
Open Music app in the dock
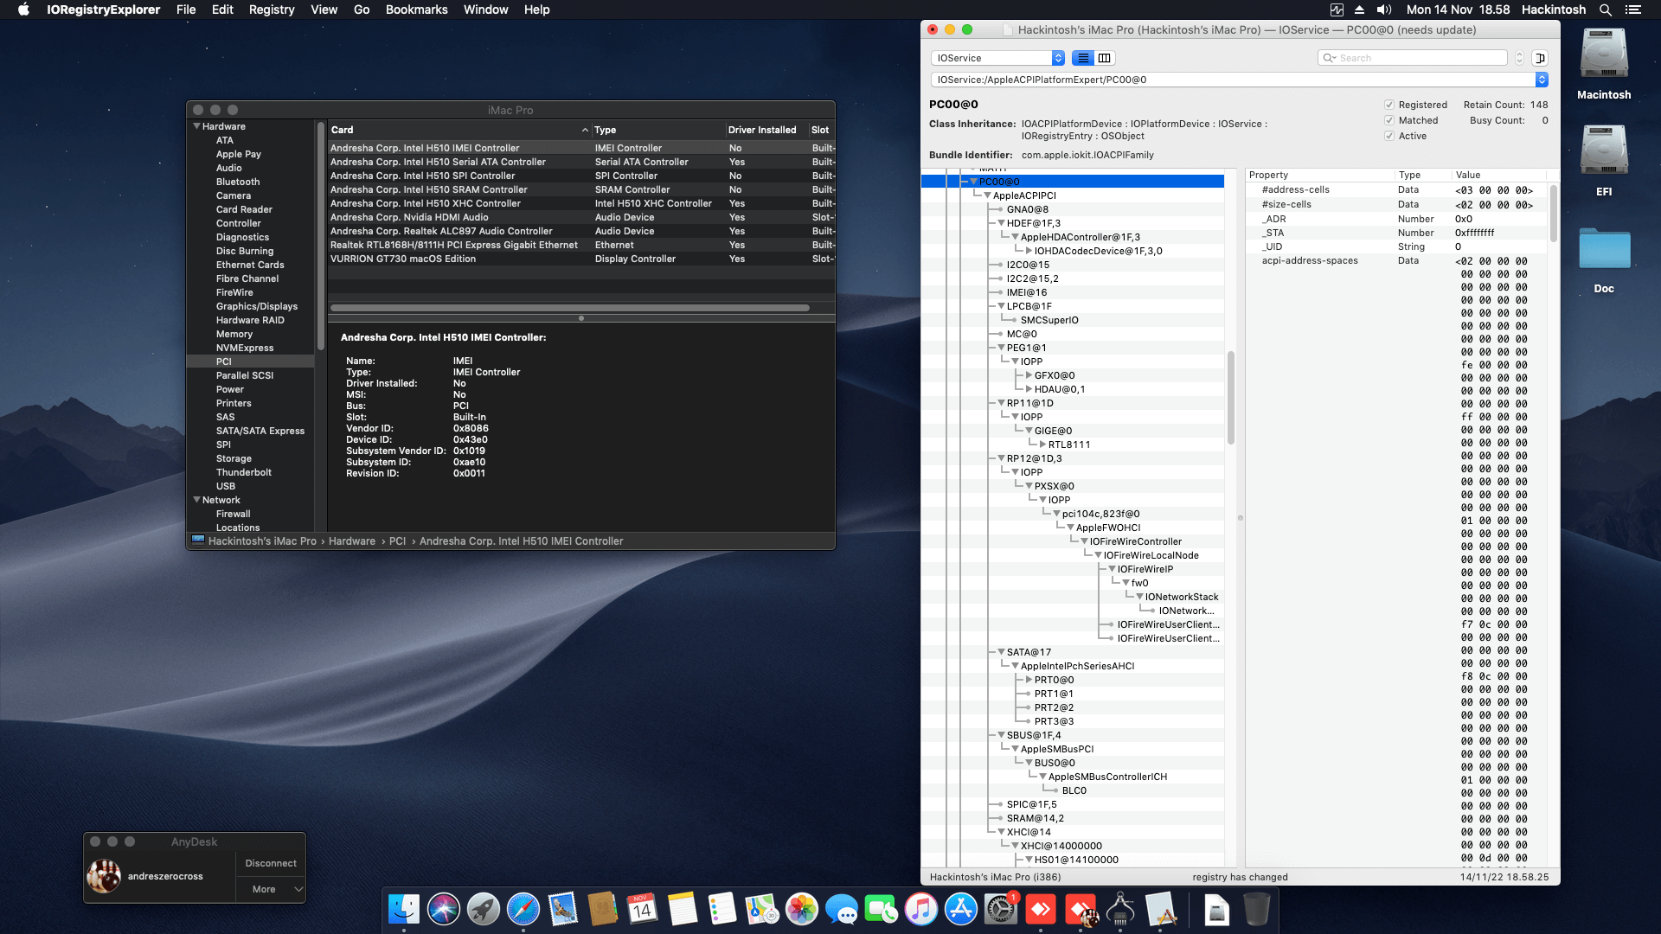[921, 910]
